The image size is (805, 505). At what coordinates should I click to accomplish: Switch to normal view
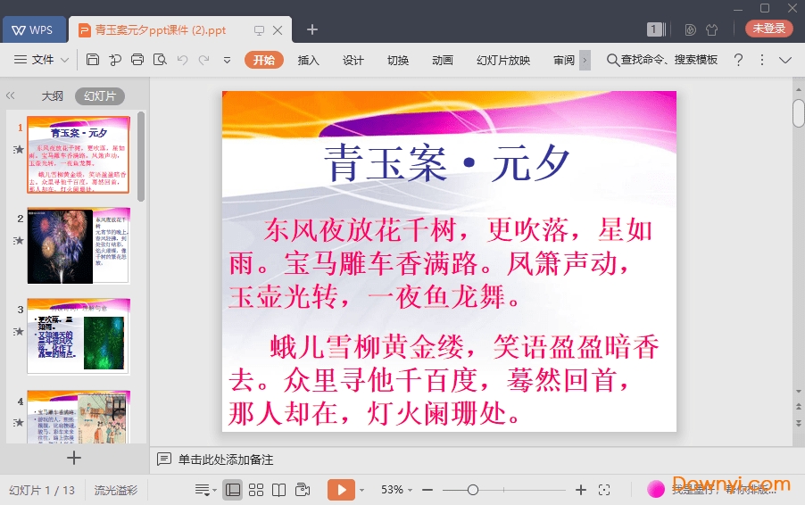pos(233,490)
